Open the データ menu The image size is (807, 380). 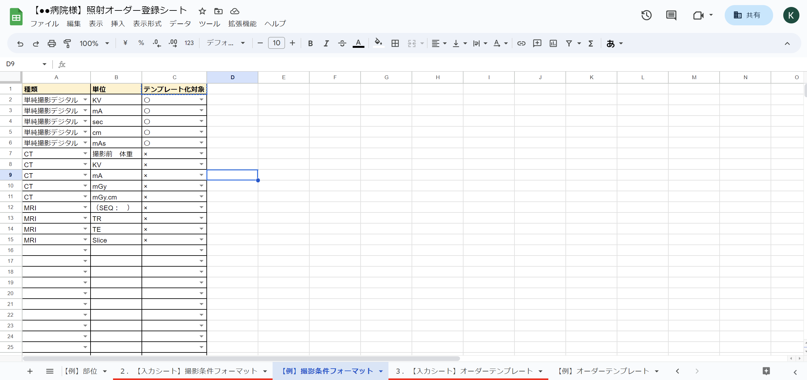pyautogui.click(x=180, y=24)
